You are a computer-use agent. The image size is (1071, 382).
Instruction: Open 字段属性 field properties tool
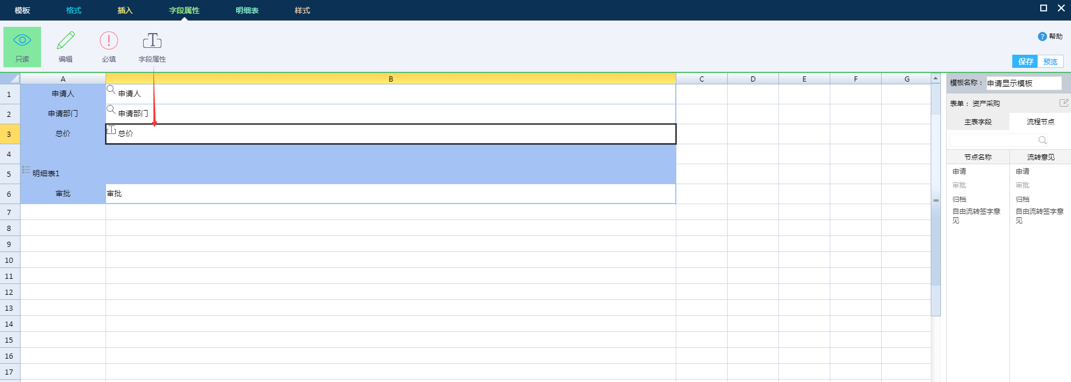152,41
